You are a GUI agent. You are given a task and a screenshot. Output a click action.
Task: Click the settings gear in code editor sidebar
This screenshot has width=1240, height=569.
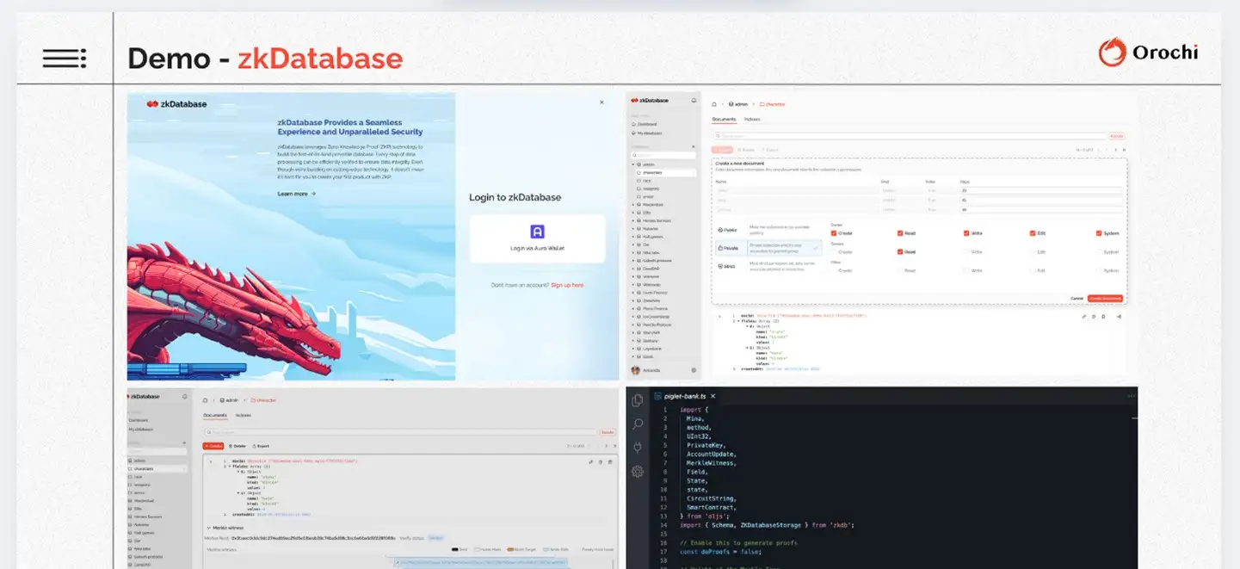click(637, 471)
